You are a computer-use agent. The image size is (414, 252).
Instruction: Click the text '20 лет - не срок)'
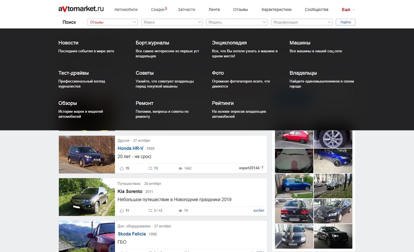tap(134, 157)
